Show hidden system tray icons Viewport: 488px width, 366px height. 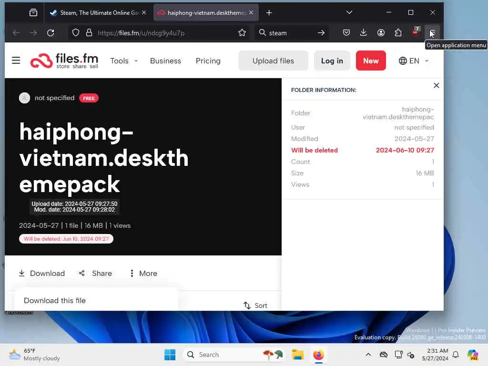368,355
